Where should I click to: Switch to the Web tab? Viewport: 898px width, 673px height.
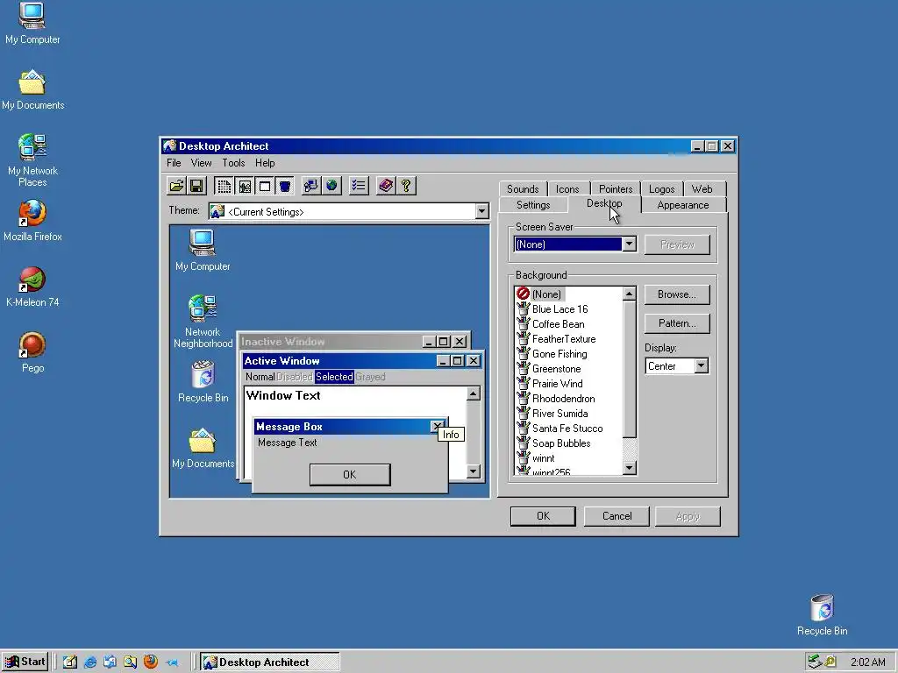702,189
